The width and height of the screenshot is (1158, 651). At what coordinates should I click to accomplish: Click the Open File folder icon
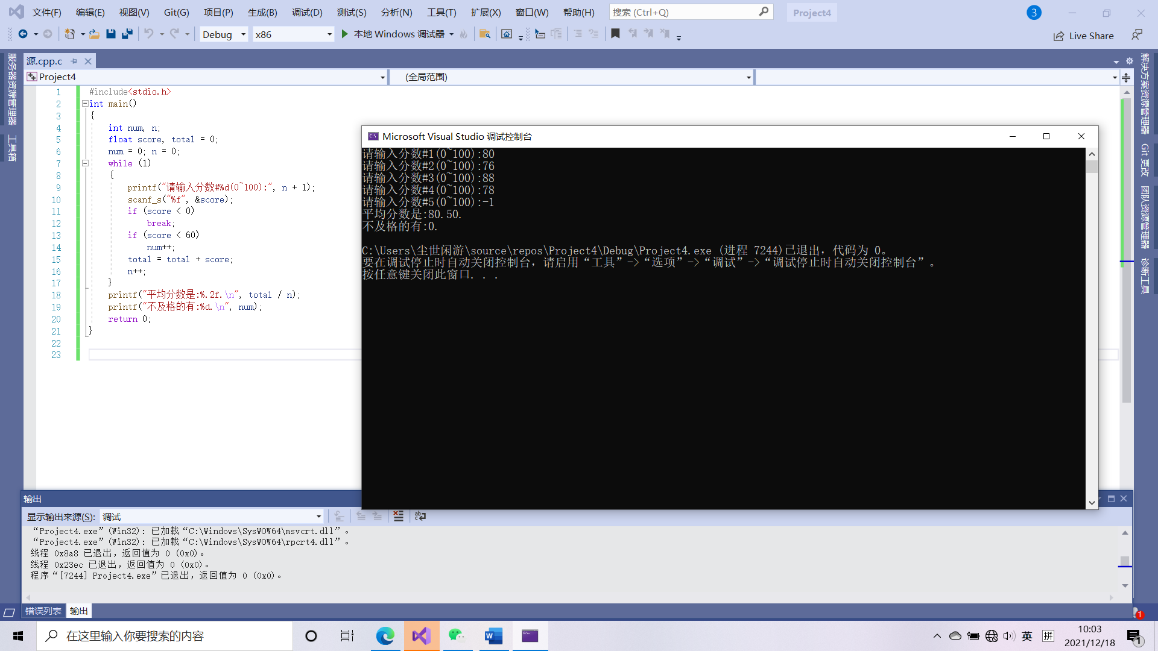[94, 34]
